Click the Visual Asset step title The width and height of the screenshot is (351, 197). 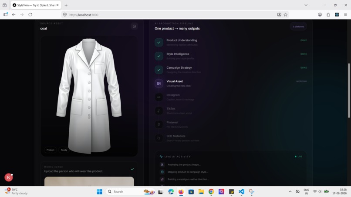click(175, 81)
